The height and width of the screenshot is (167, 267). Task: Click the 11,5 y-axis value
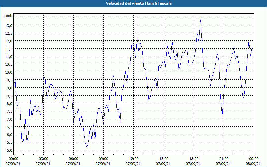(8, 49)
